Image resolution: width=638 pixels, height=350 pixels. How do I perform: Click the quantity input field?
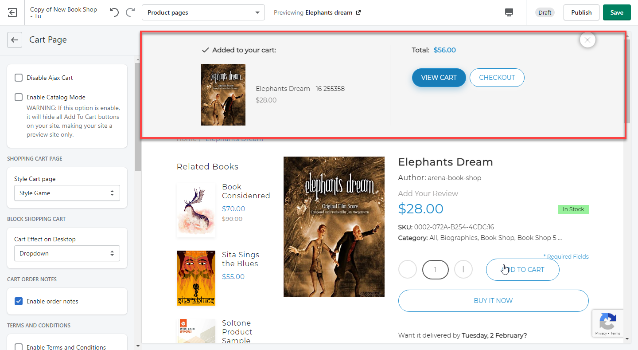point(436,269)
